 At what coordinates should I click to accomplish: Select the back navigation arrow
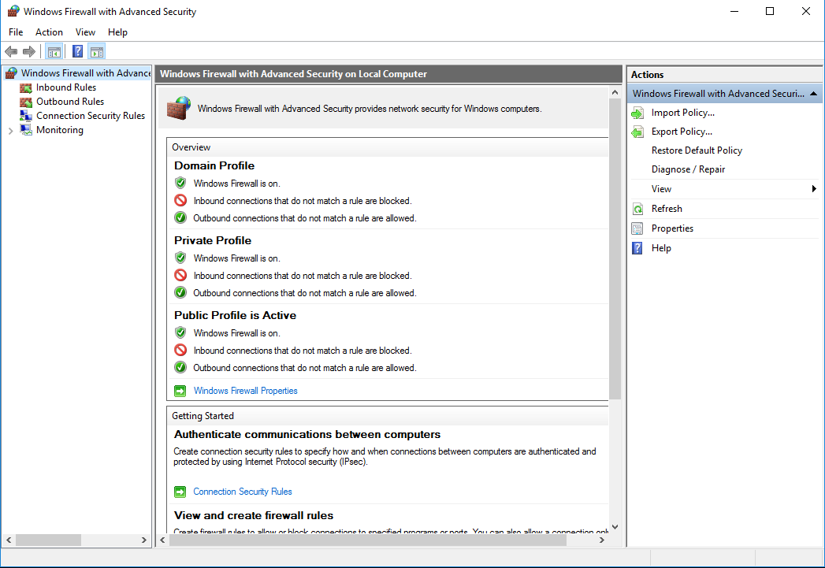pyautogui.click(x=11, y=50)
